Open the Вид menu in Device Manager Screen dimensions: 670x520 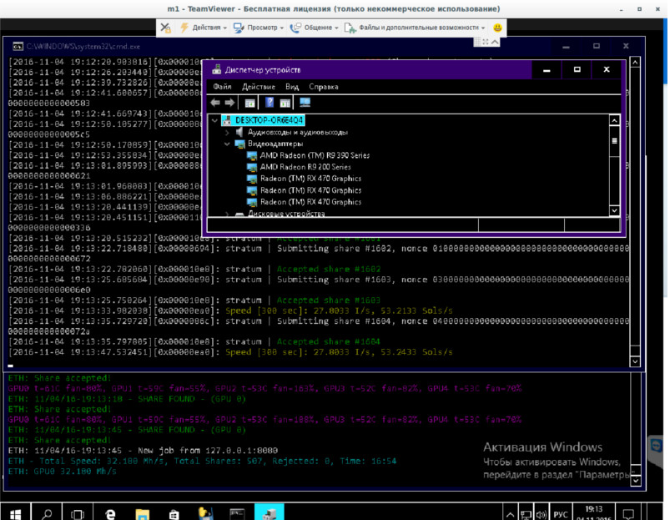[x=292, y=87]
